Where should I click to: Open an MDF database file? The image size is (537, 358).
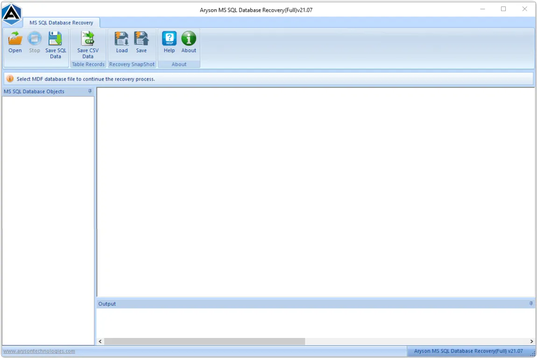(14, 42)
